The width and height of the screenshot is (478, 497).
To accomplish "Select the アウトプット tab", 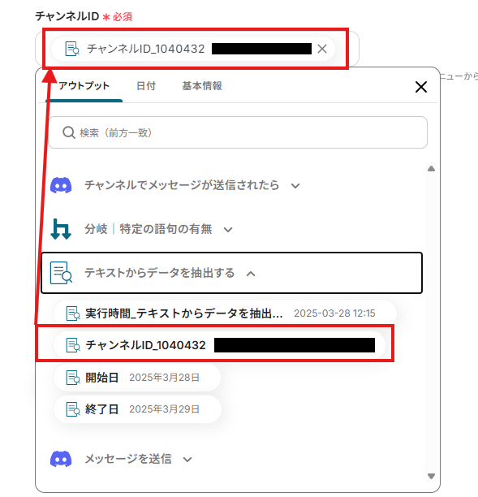I will point(84,86).
